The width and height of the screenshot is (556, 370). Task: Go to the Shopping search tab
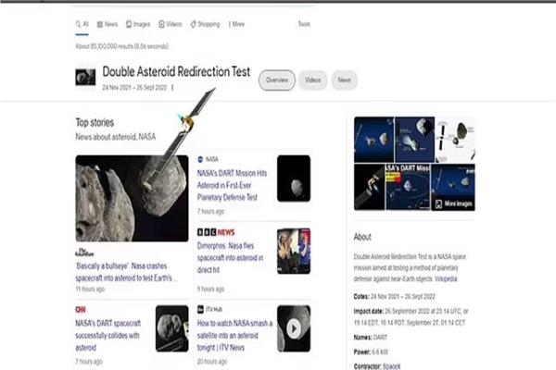205,24
